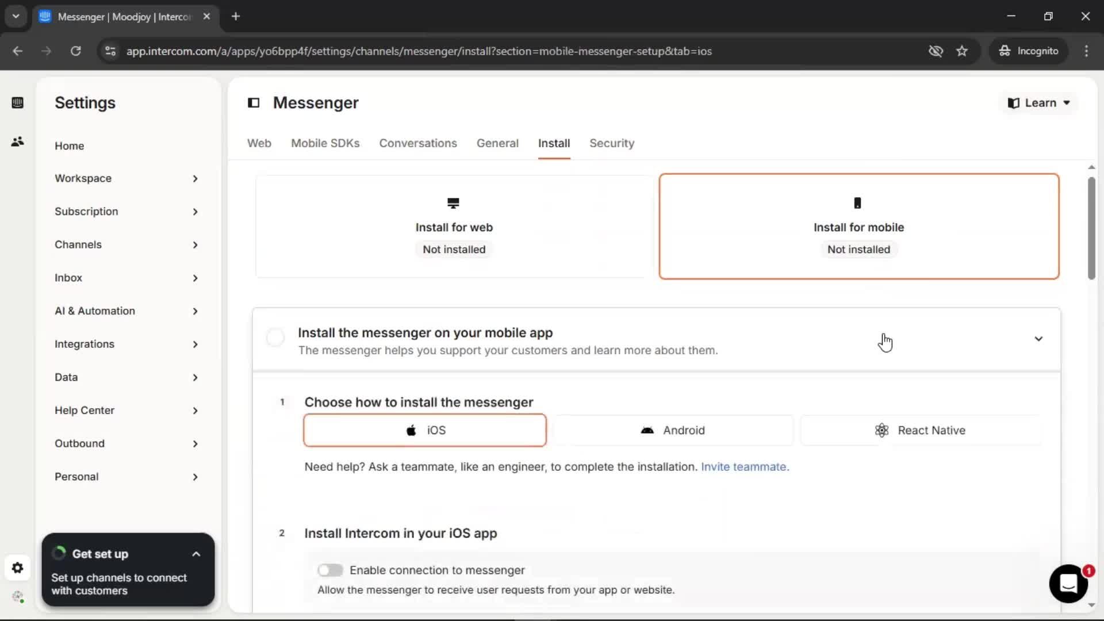Image resolution: width=1104 pixels, height=621 pixels.
Task: Click the step completion circle for mobile install
Action: pyautogui.click(x=275, y=338)
